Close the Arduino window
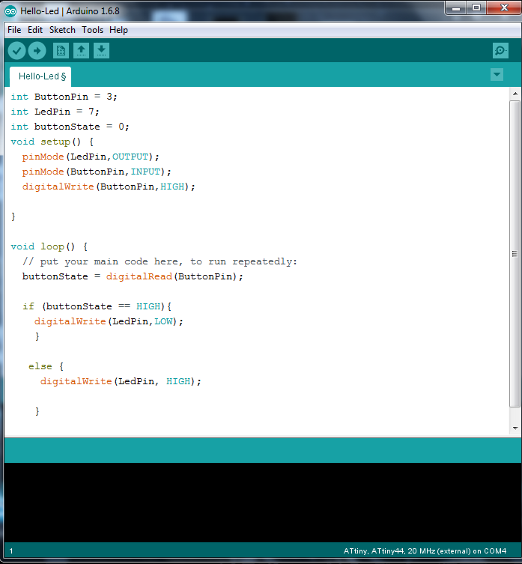Screen dimensions: 522x564 504,8
